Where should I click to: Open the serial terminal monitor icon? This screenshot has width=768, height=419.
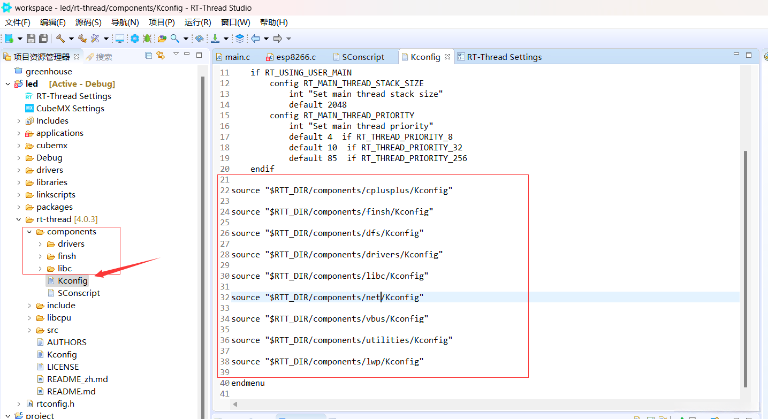(x=120, y=39)
